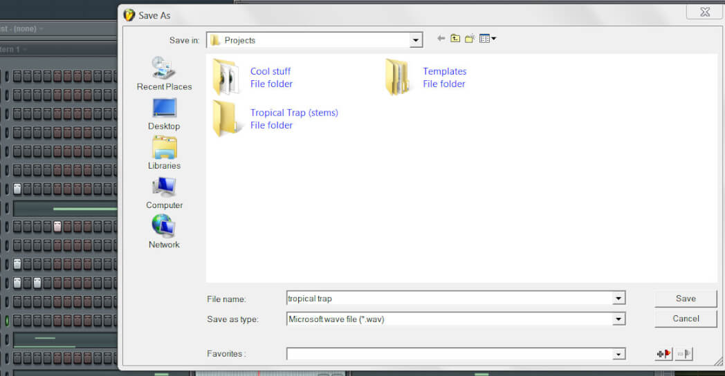Viewport: 725px width, 376px height.
Task: Open the File name history dropdown
Action: pyautogui.click(x=618, y=299)
